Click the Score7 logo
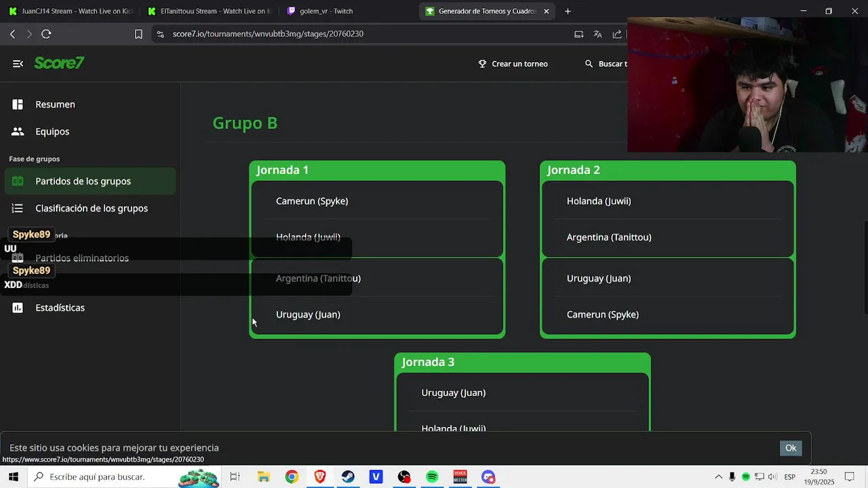The width and height of the screenshot is (868, 488). (x=59, y=63)
